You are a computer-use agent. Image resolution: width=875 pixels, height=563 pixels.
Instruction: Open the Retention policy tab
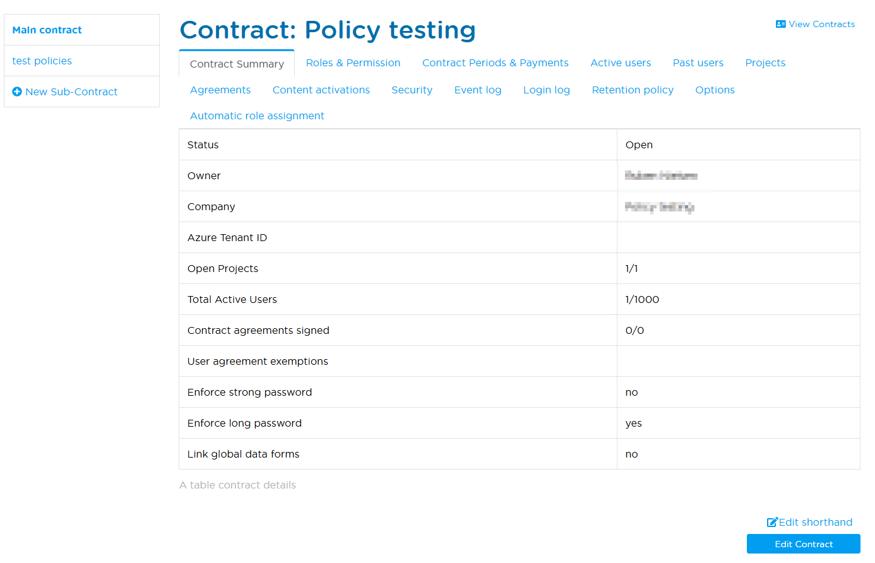tap(633, 90)
